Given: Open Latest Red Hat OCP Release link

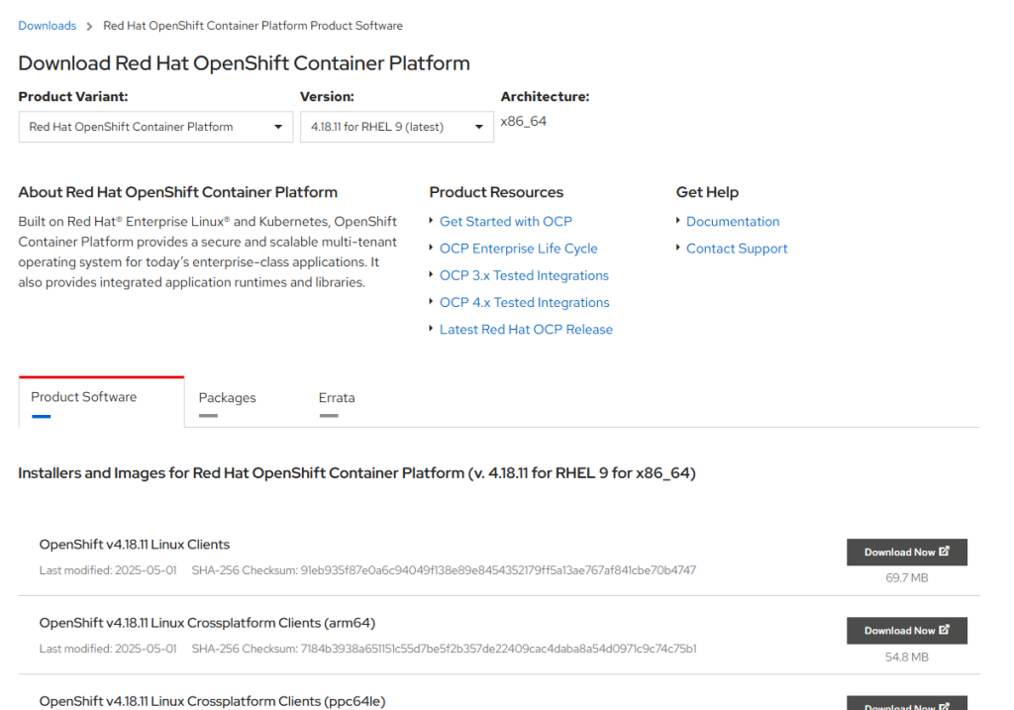Looking at the screenshot, I should point(526,329).
